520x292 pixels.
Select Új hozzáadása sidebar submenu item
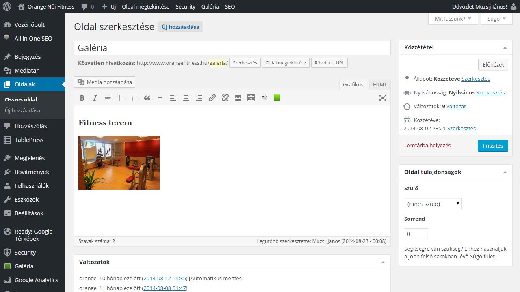23,110
